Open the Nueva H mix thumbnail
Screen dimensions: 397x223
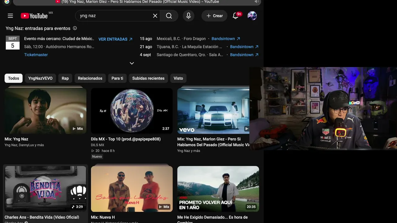[x=132, y=189]
